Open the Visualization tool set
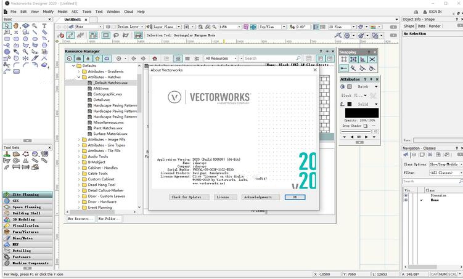 tap(28, 225)
